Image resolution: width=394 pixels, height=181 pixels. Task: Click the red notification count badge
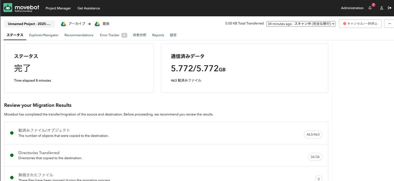coord(373,5)
